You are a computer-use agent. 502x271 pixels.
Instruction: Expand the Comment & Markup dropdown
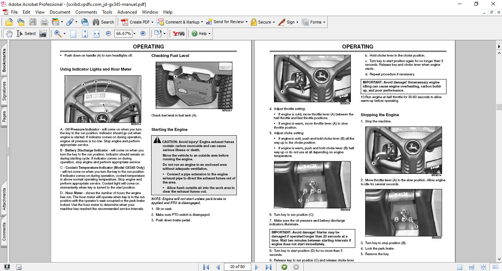point(202,22)
